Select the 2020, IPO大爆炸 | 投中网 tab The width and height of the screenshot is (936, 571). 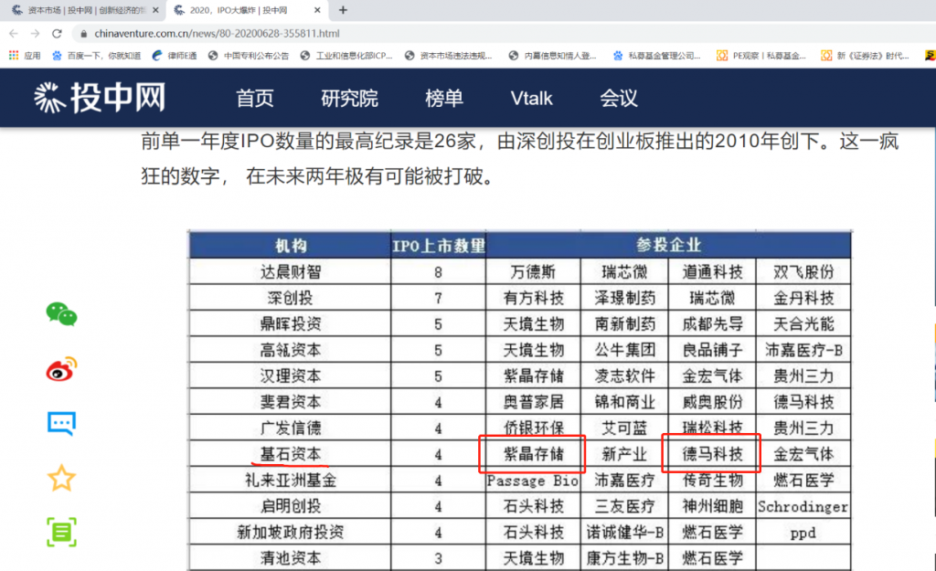tap(247, 10)
